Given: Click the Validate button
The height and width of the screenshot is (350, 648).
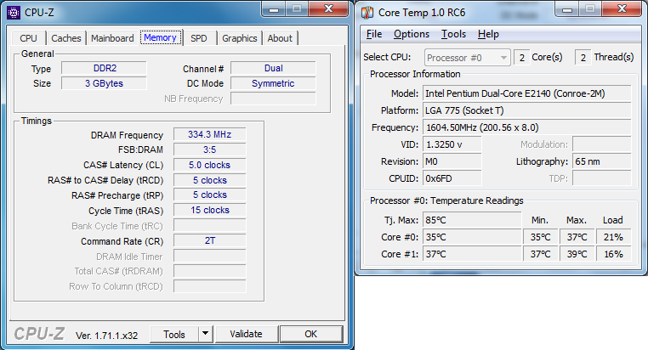Looking at the screenshot, I should point(247,334).
